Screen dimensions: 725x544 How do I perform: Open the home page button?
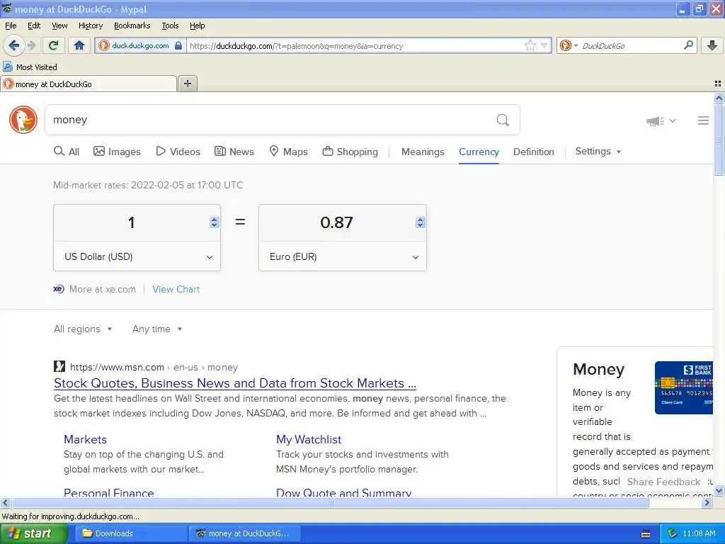pos(79,45)
